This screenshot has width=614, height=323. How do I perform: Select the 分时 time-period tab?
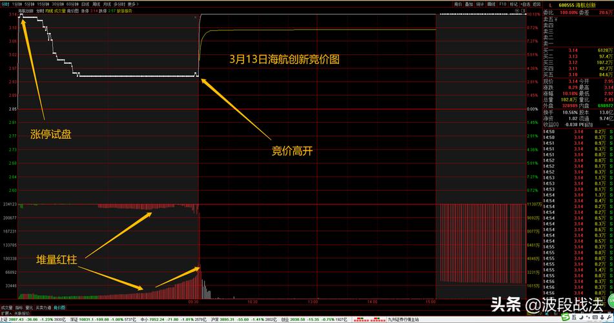5,4
